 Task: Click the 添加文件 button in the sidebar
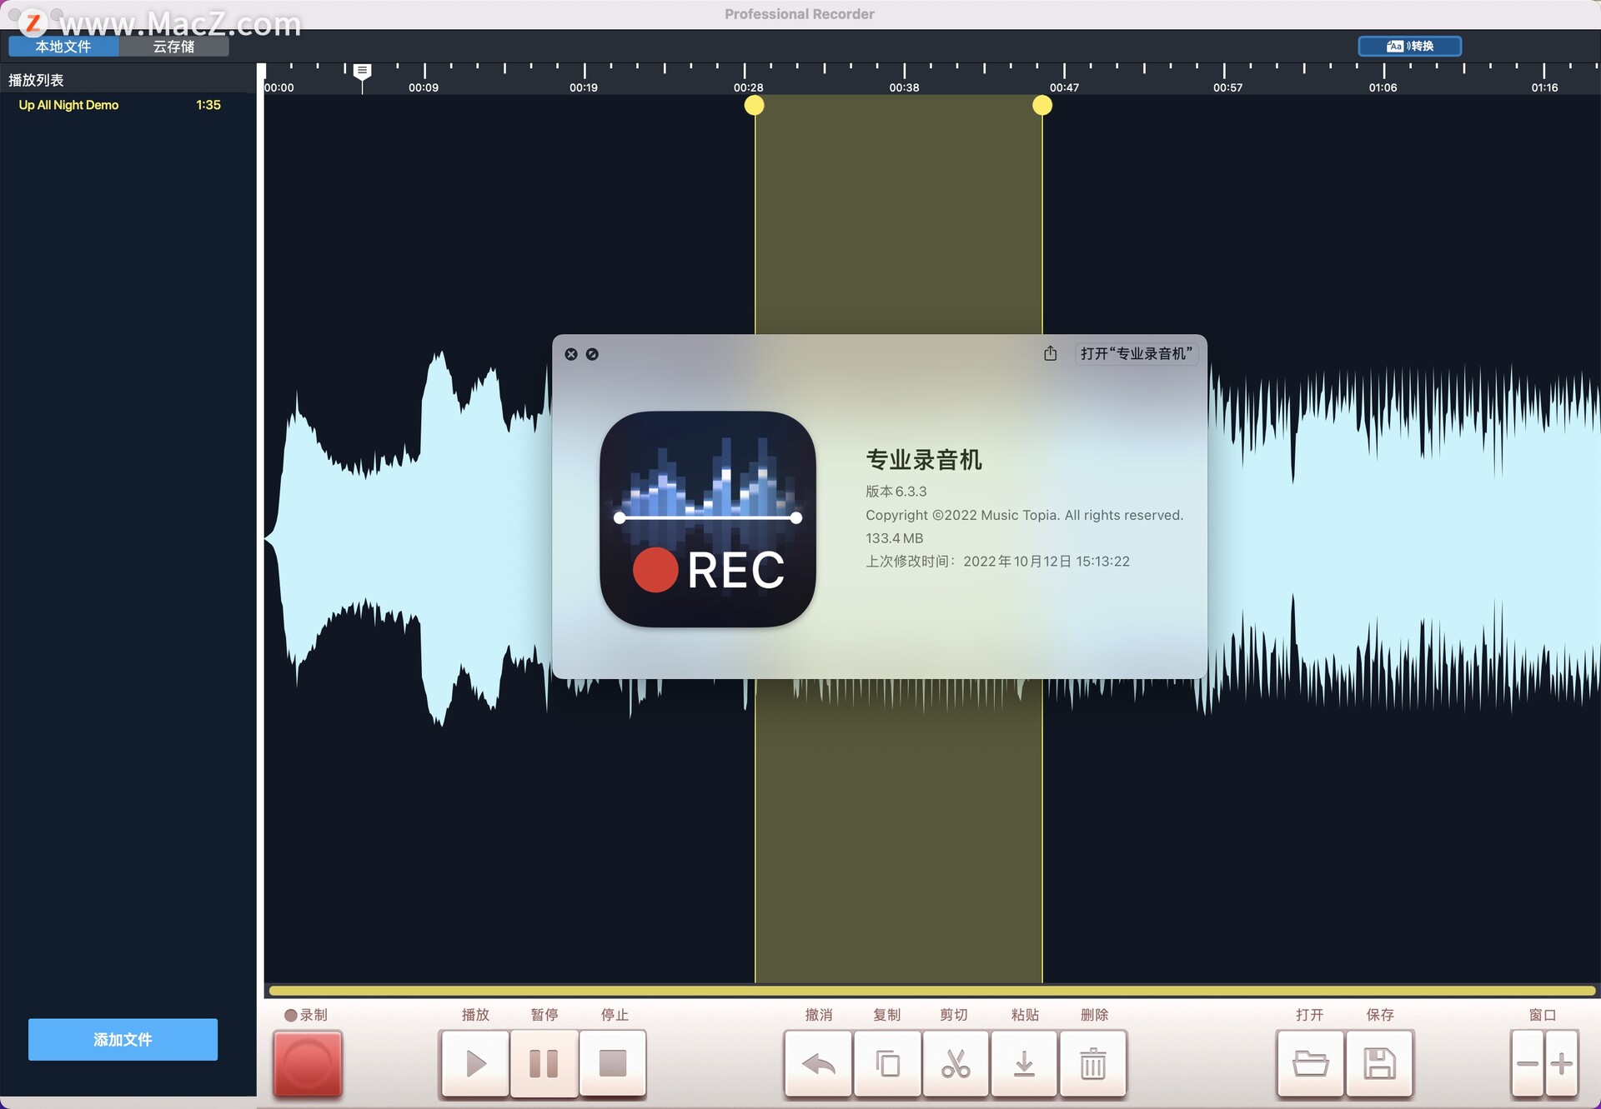click(122, 1040)
